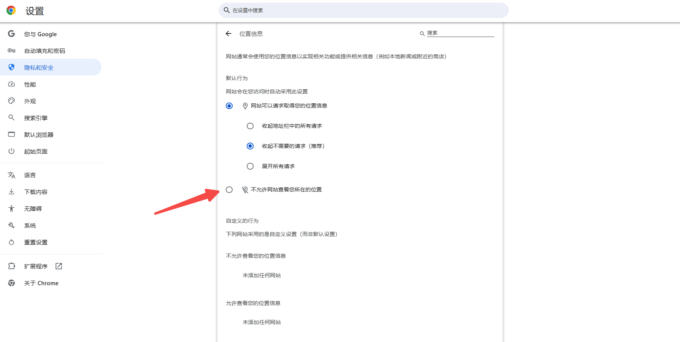Open 自动填充和密码 section
The height and width of the screenshot is (342, 680).
[x=51, y=51]
